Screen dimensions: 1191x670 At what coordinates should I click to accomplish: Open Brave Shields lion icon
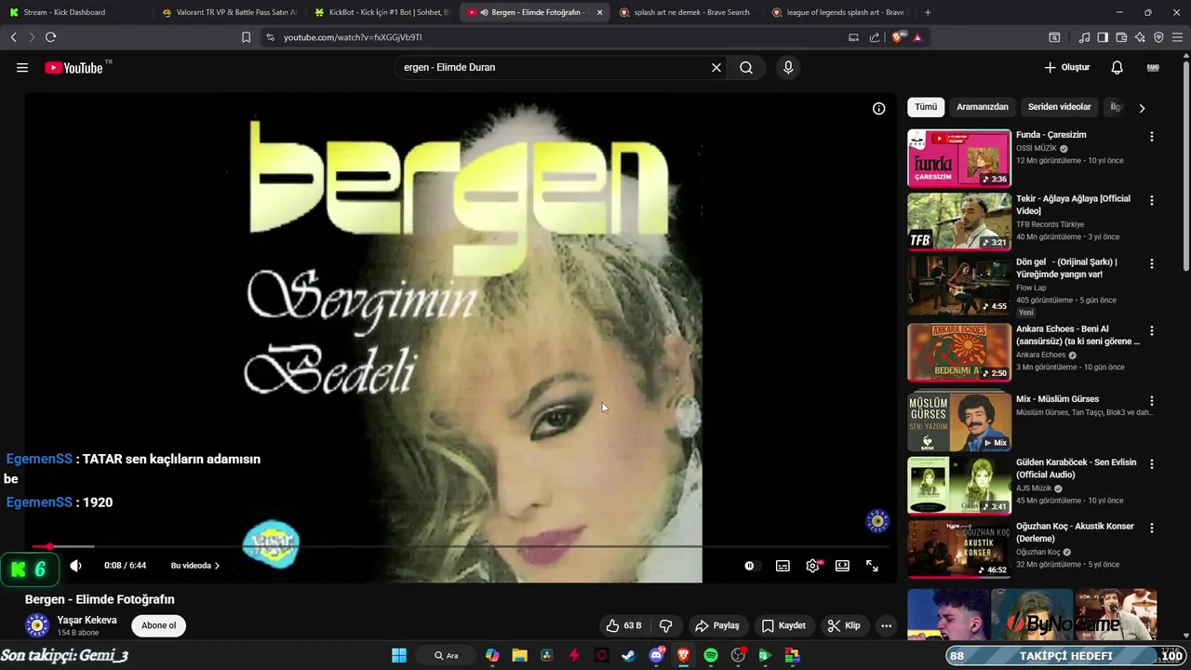pyautogui.click(x=898, y=37)
